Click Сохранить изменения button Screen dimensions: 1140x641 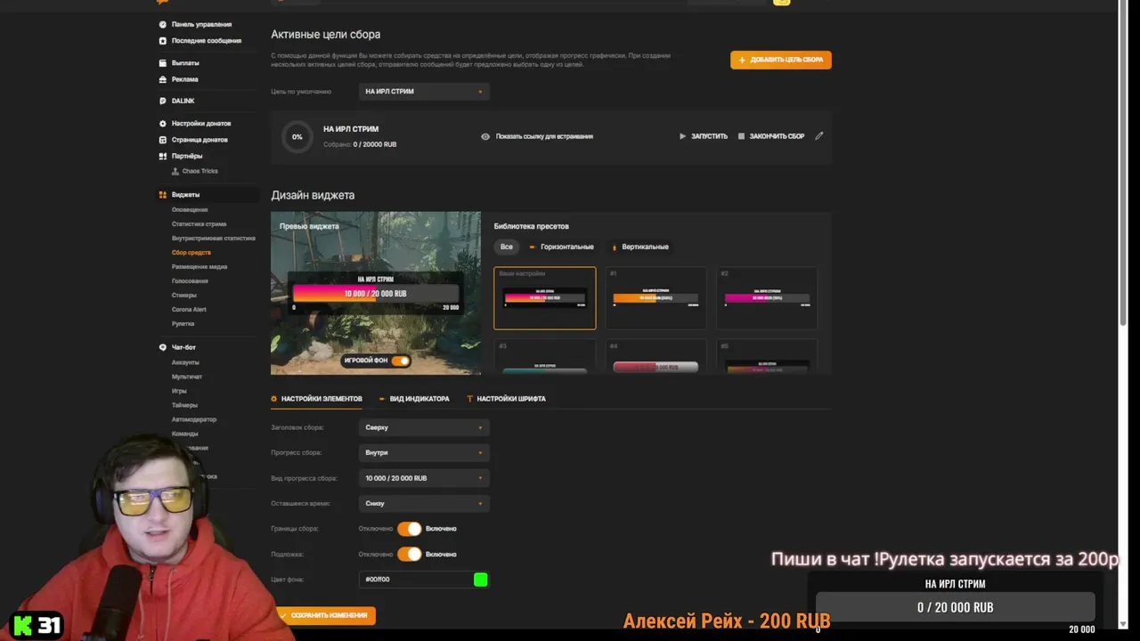[x=323, y=615]
